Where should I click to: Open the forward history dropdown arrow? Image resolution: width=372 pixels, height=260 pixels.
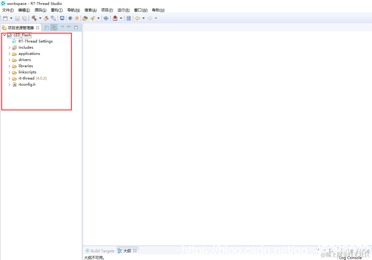[156, 19]
